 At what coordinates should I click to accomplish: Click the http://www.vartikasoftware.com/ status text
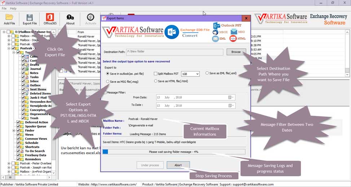[113, 184]
